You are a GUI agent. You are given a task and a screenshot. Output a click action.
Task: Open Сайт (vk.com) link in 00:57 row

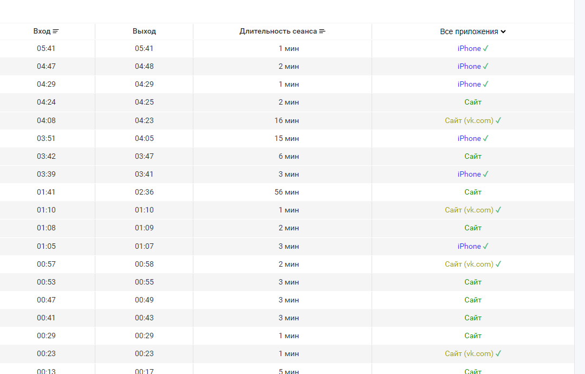[469, 265]
